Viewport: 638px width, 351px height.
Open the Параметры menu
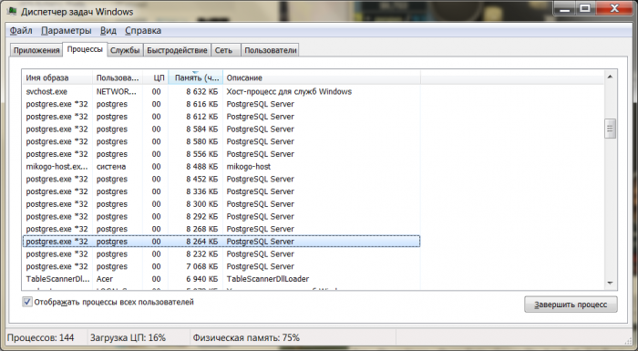click(67, 30)
